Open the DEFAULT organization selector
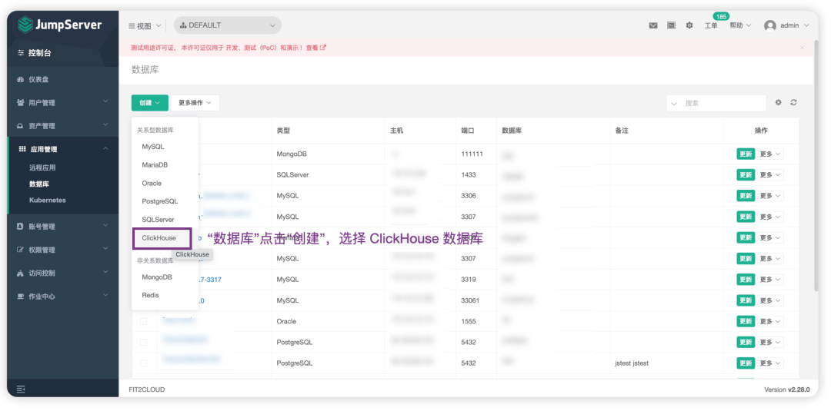Viewport: 831px width, 411px height. click(227, 25)
